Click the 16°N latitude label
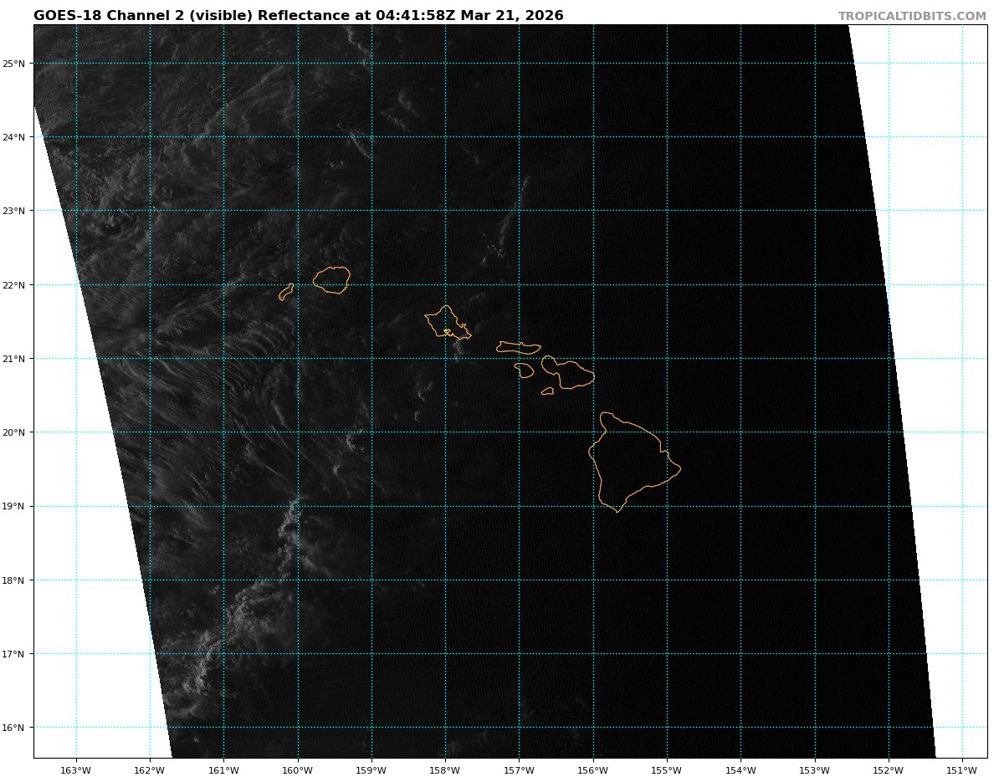 (17, 728)
